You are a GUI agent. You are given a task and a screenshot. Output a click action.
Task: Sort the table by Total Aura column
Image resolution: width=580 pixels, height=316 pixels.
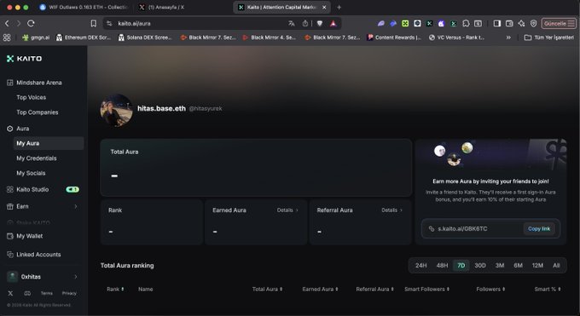click(267, 289)
